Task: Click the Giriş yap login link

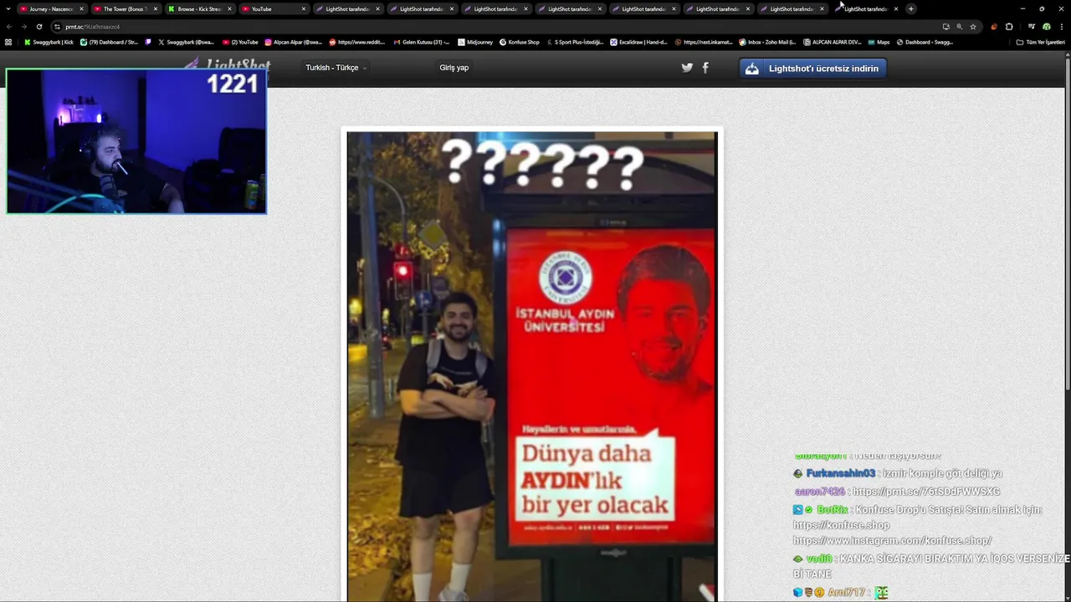Action: coord(454,68)
